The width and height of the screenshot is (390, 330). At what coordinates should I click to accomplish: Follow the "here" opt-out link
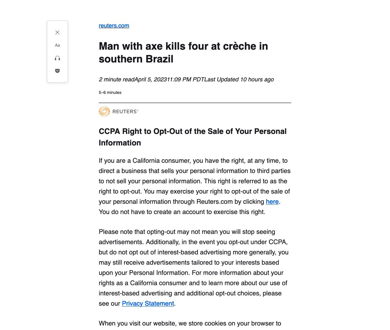[272, 202]
